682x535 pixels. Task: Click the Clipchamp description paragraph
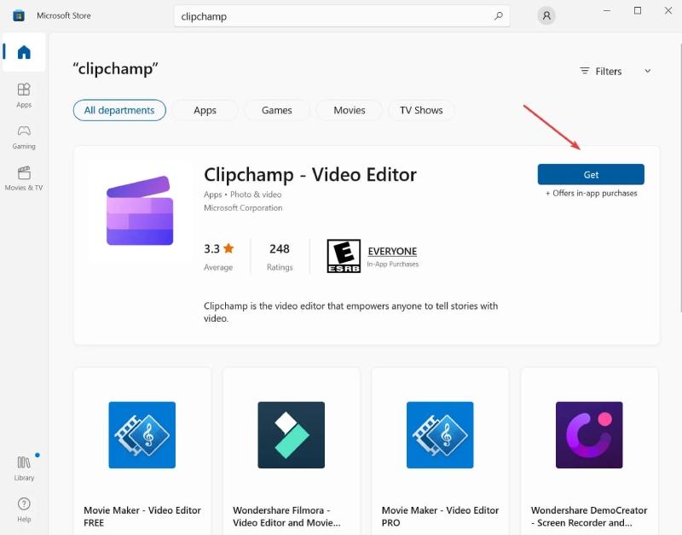[x=350, y=311]
